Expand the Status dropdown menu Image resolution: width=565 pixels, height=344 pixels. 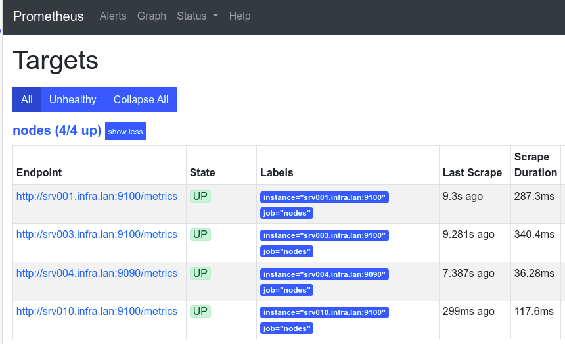coord(197,16)
